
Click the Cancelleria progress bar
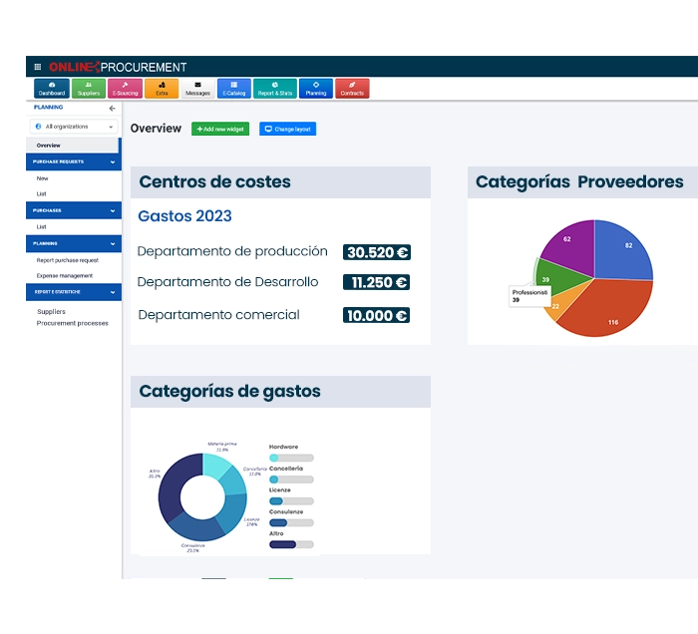[x=291, y=479]
